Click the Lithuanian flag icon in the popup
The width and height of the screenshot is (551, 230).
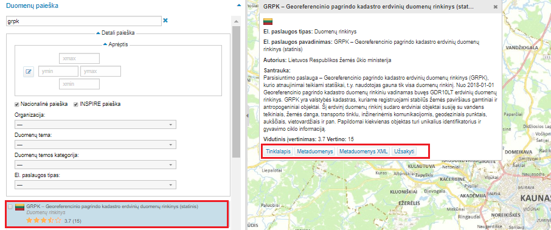tap(268, 21)
